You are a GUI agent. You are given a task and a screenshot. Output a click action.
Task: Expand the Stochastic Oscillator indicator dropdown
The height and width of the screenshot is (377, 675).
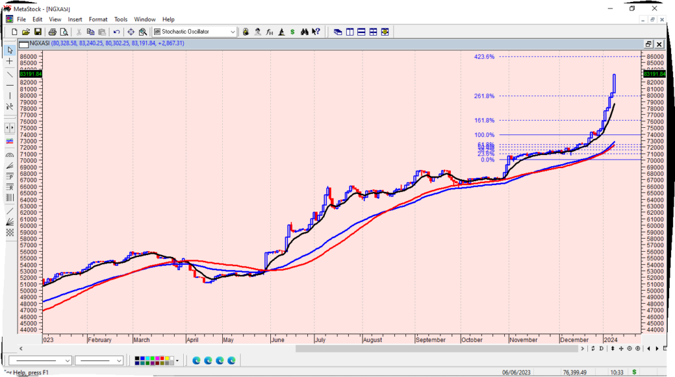(233, 32)
